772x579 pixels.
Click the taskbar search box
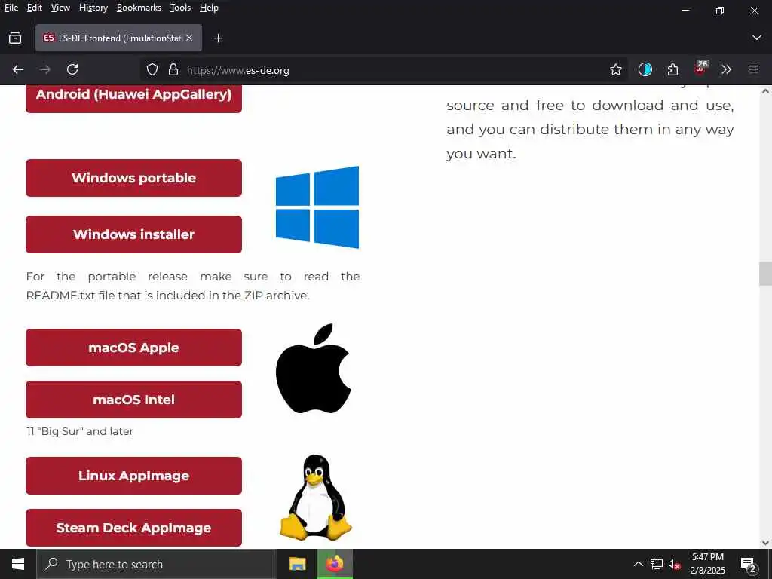click(157, 564)
